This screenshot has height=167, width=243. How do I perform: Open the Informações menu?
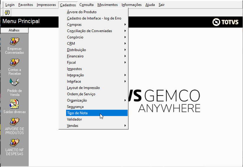click(131, 5)
